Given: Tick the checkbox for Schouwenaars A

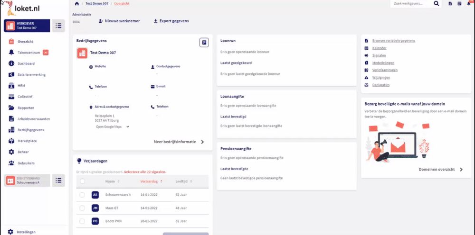Looking at the screenshot, I should (x=82, y=195).
